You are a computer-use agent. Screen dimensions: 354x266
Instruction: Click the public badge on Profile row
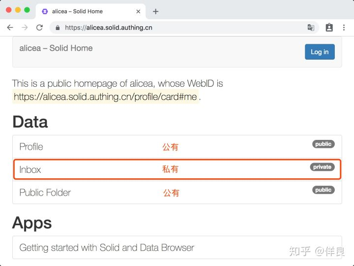(x=324, y=144)
